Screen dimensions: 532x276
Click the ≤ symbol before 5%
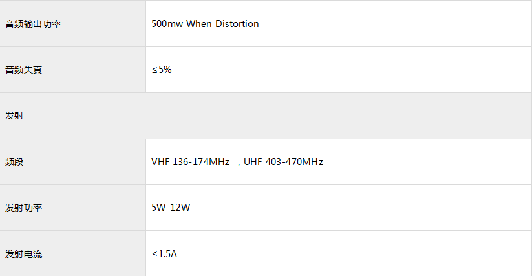point(154,70)
